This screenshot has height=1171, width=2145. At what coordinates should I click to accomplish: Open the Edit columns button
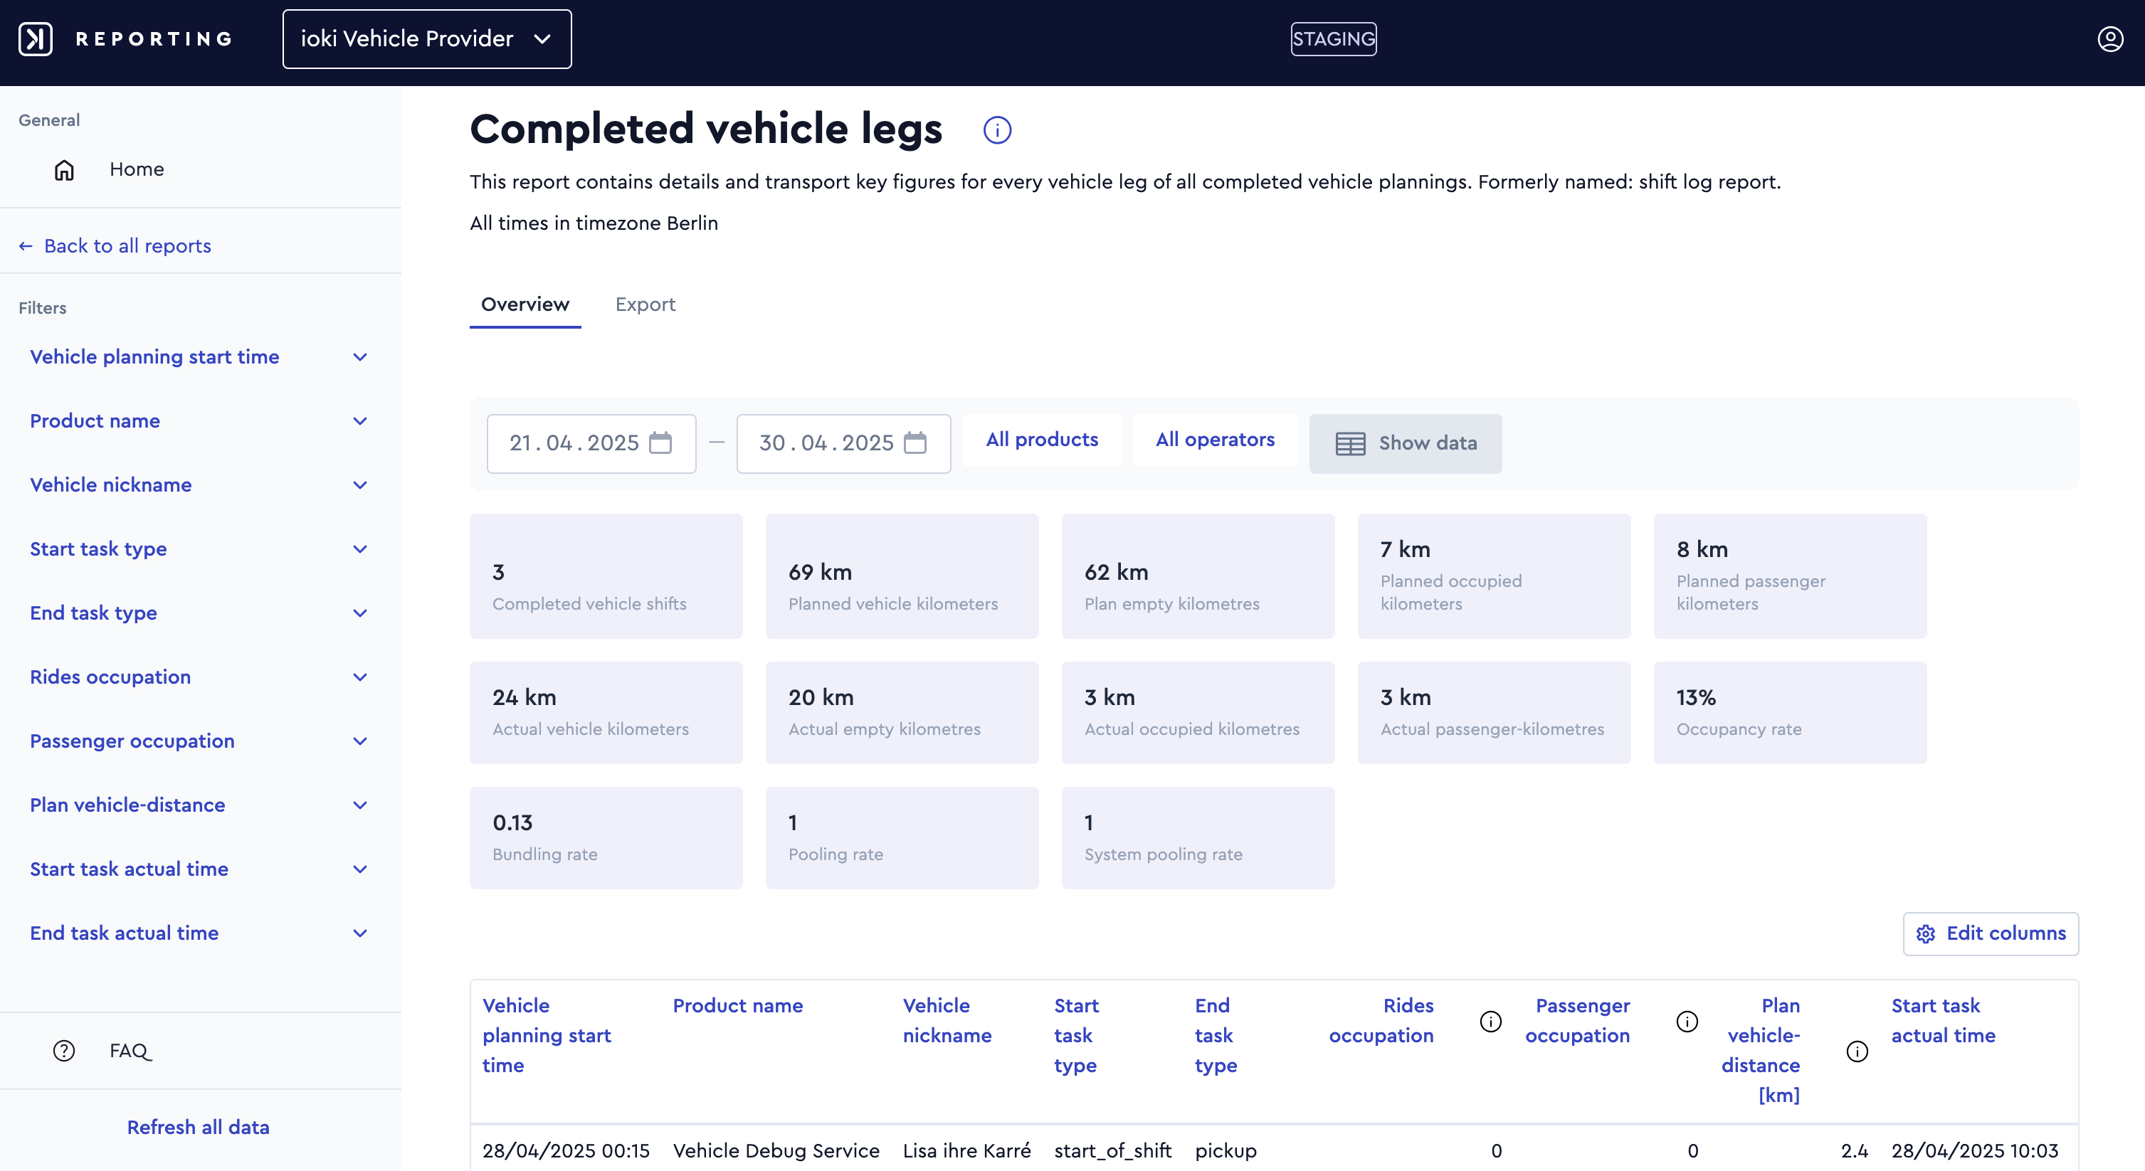pyautogui.click(x=1990, y=934)
